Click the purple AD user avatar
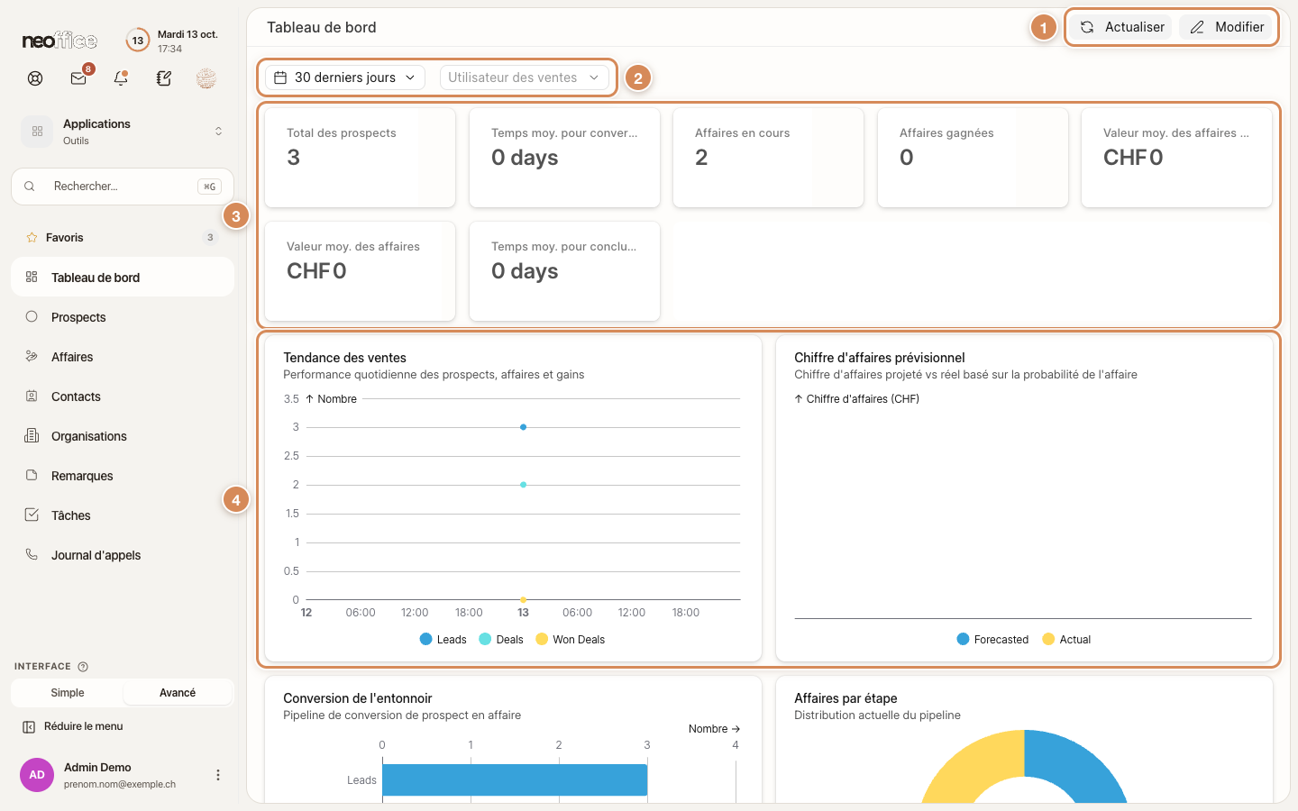The image size is (1298, 811). click(x=37, y=775)
